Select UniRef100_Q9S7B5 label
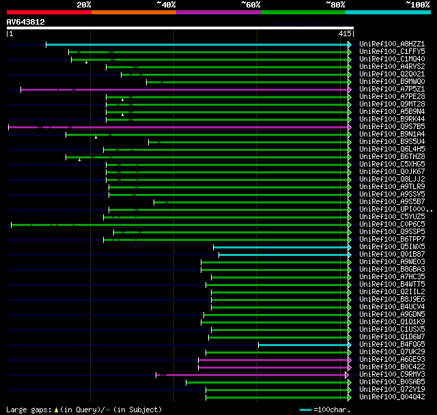The image size is (437, 415). click(392, 127)
